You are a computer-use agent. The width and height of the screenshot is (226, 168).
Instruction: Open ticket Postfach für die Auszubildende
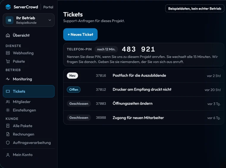[x=144, y=76]
